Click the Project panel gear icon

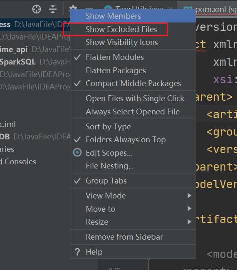73,7
